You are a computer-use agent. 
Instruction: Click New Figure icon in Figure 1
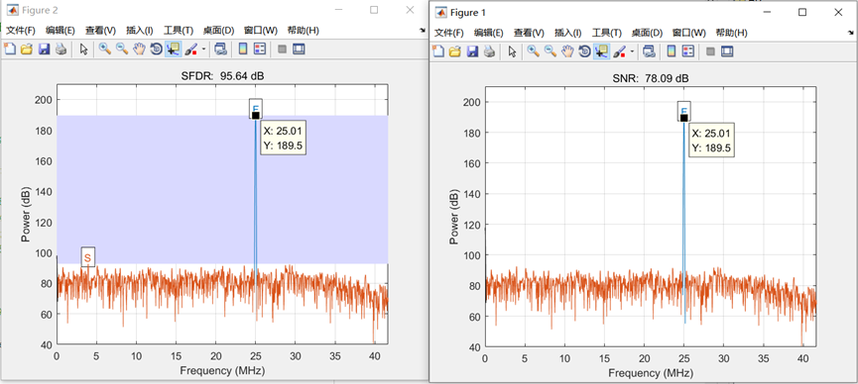(438, 51)
